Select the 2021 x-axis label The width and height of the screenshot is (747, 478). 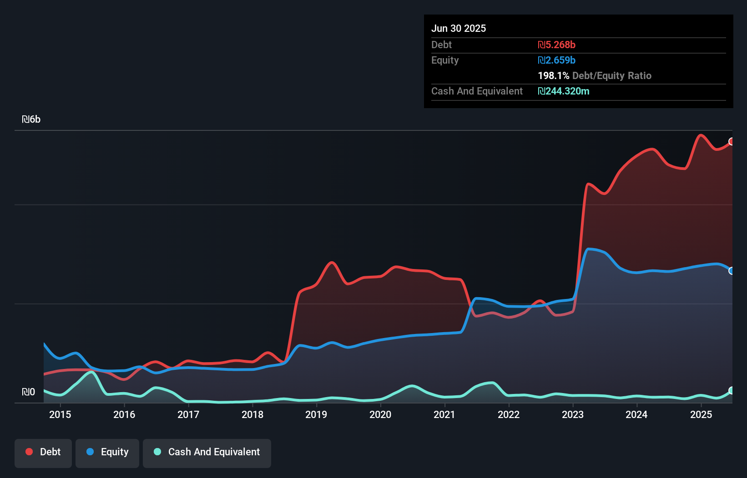444,414
